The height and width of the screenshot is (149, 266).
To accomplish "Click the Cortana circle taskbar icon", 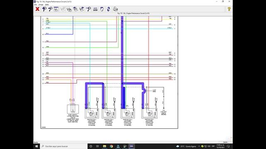I will (91, 146).
